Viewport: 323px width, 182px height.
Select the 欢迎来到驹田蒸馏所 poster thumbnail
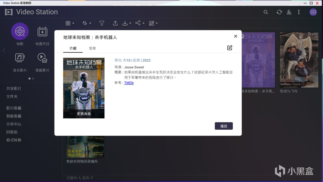click(x=85, y=147)
